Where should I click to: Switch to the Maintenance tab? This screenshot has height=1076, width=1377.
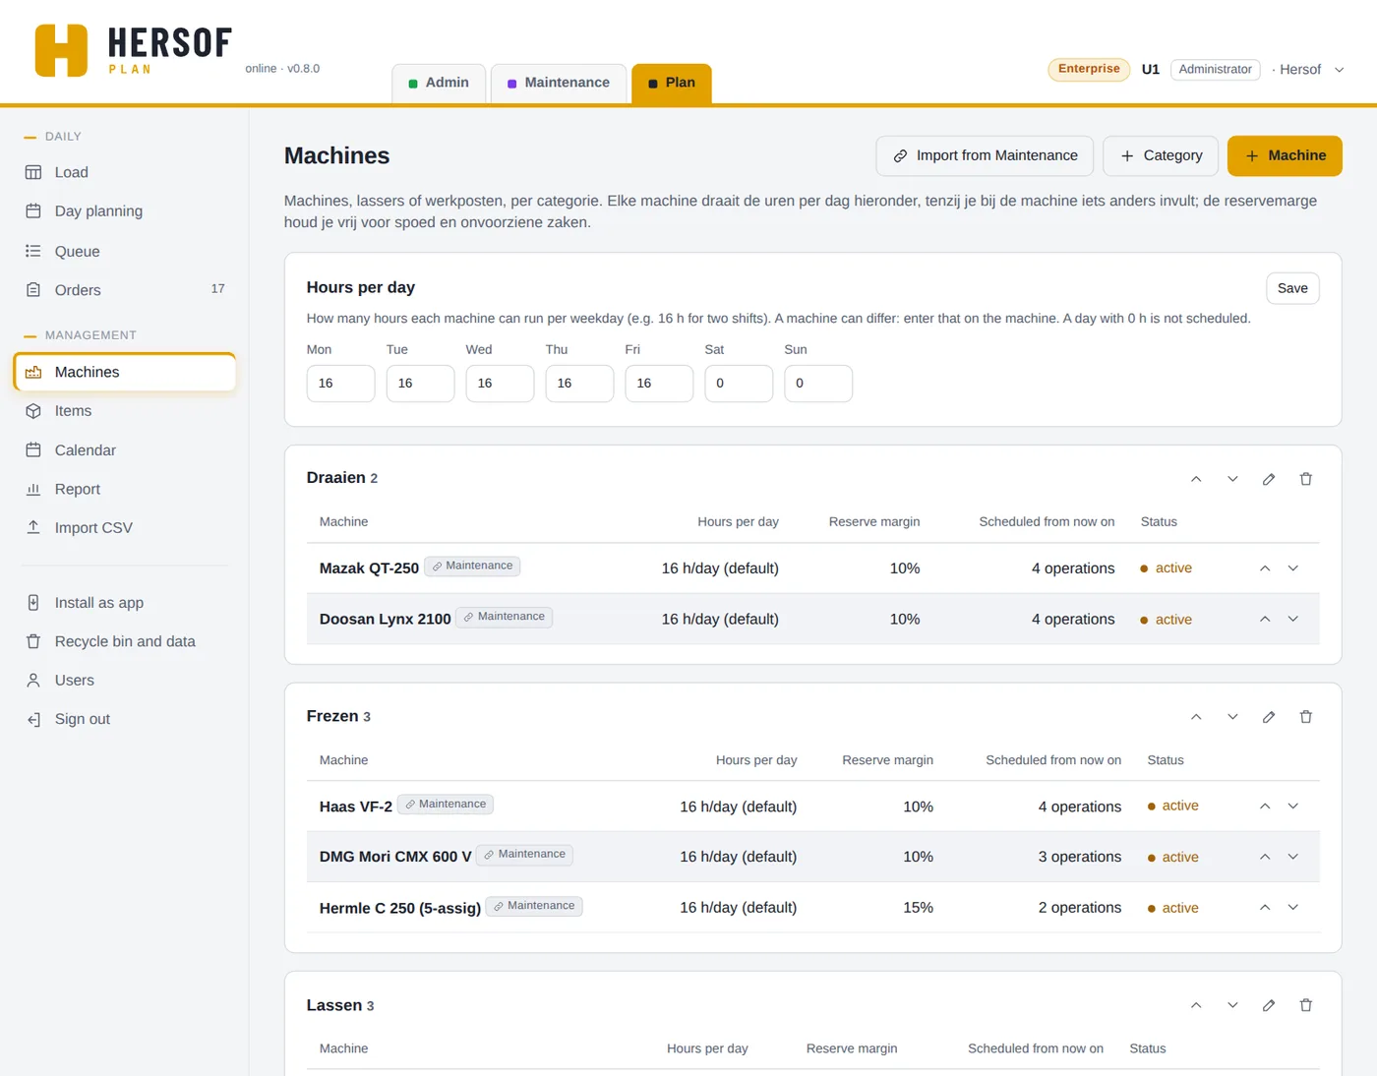point(559,83)
